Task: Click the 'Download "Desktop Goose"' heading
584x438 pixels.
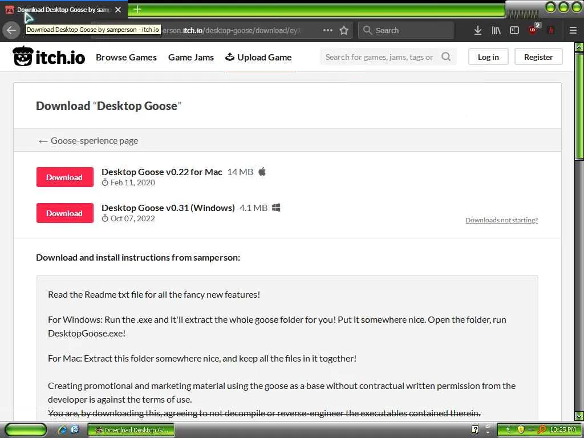Action: tap(108, 106)
